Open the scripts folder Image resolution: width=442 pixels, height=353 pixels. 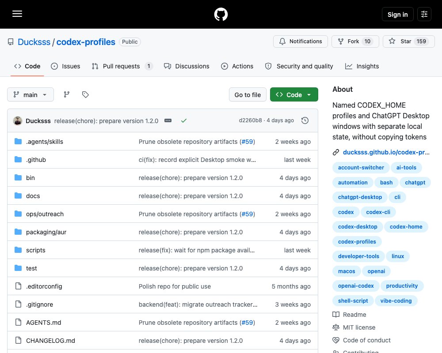35,250
